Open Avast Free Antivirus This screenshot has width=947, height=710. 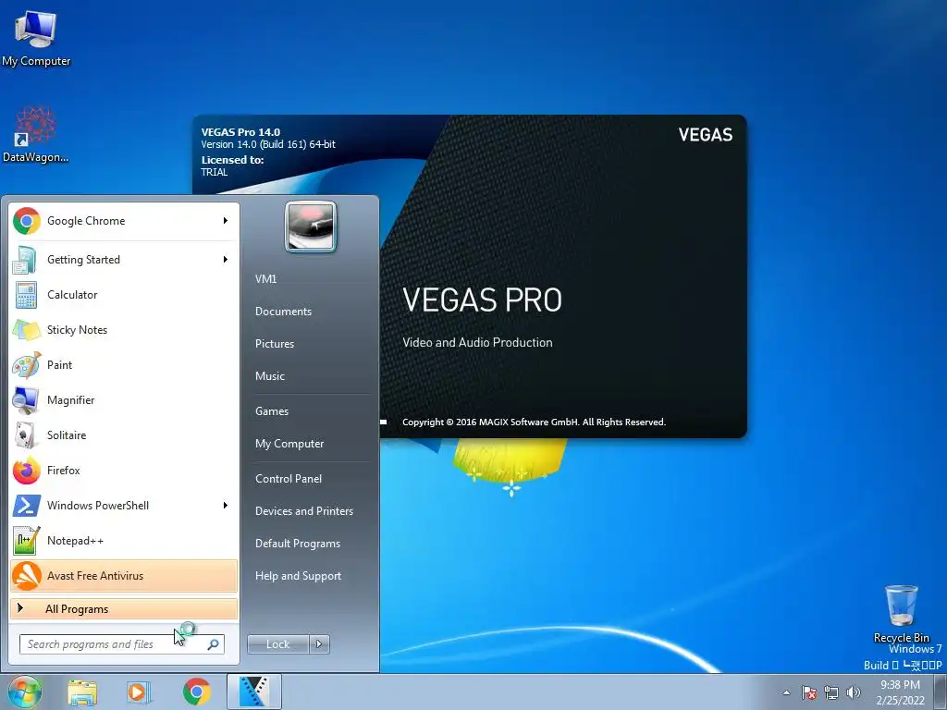click(x=124, y=576)
